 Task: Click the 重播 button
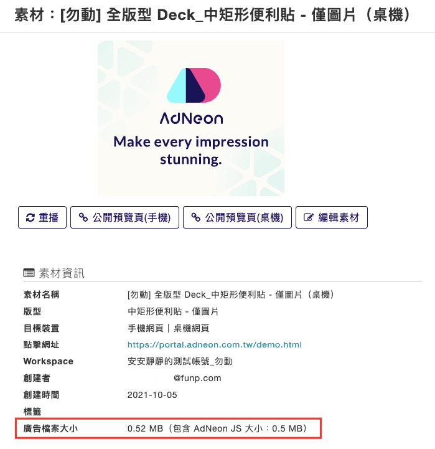(x=42, y=217)
